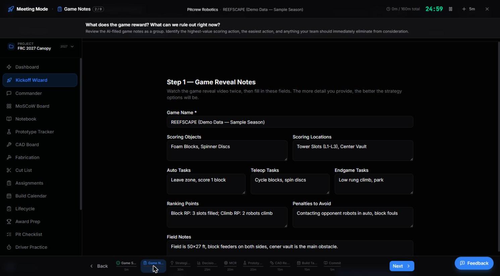500x276 pixels.
Task: Add 5 minutes to the timer
Action: [468, 9]
